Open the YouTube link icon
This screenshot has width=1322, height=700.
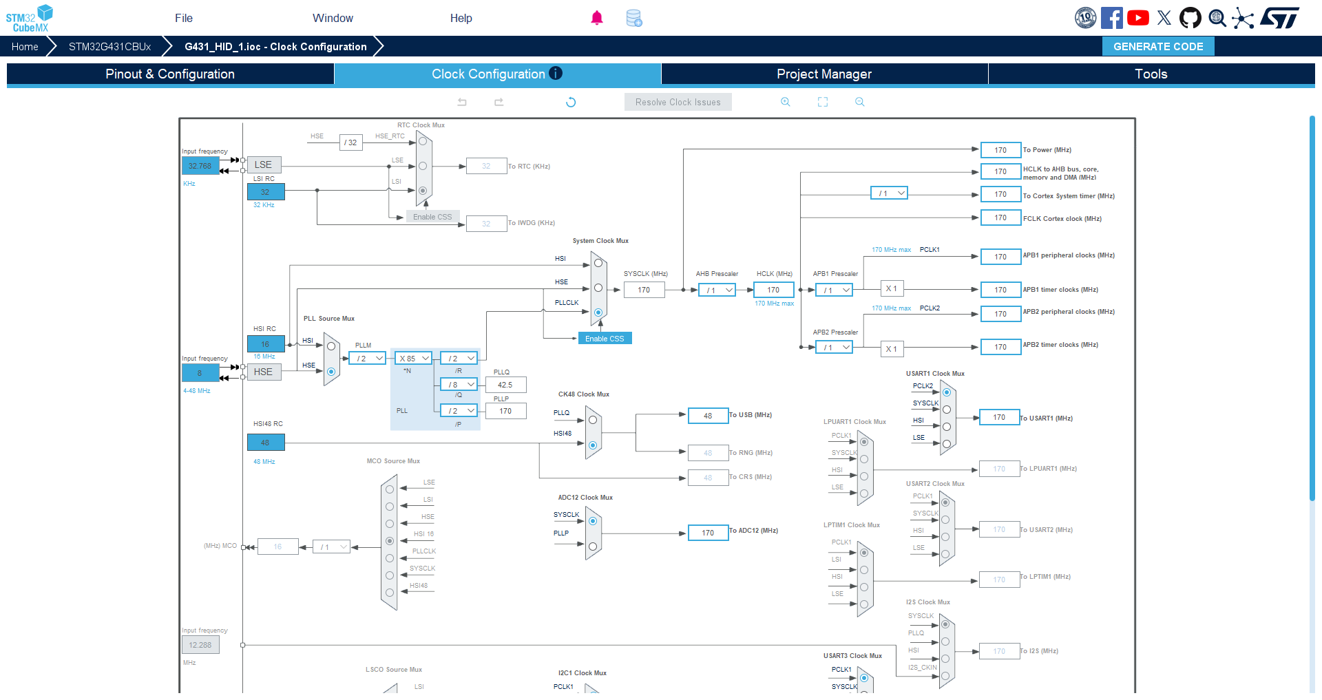point(1138,18)
